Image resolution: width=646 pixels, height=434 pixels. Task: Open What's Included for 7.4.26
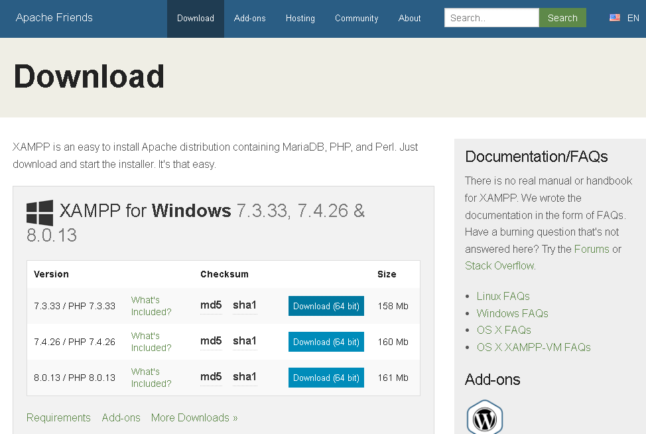151,342
